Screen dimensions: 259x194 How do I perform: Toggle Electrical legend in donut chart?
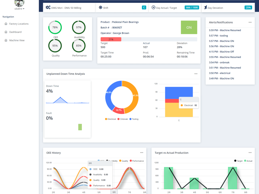[111, 119]
